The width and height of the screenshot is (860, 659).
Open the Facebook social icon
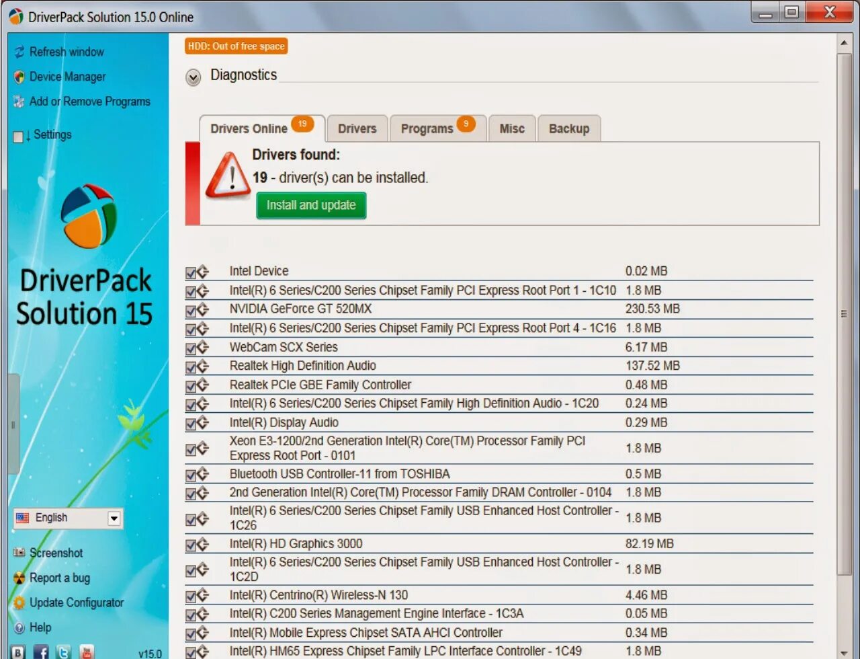coord(41,652)
